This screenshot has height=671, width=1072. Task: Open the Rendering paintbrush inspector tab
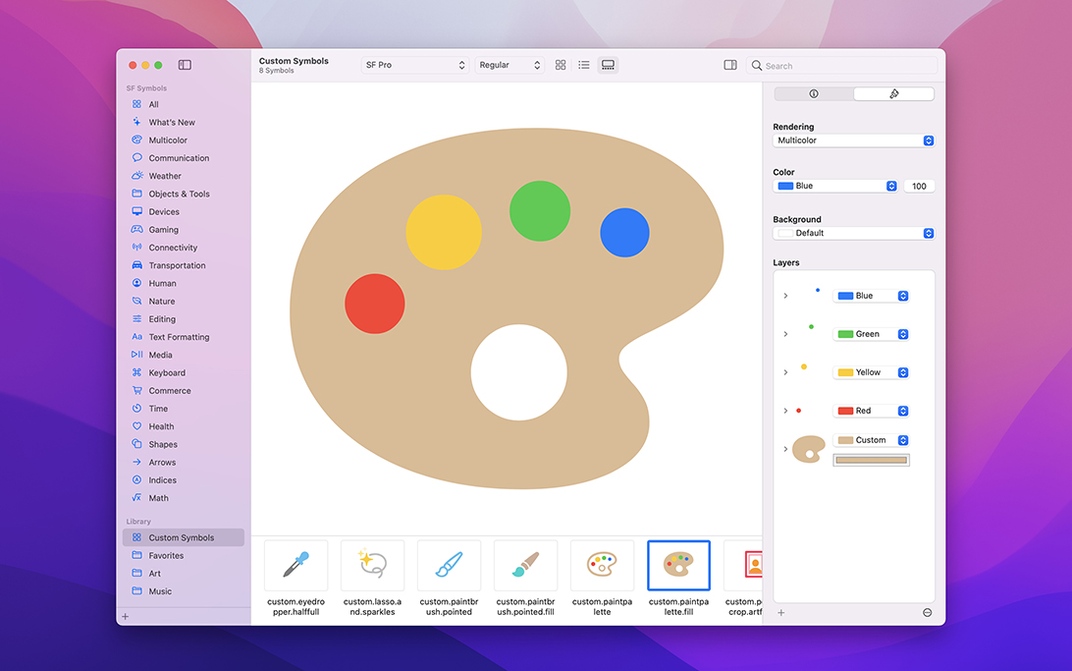tap(893, 93)
